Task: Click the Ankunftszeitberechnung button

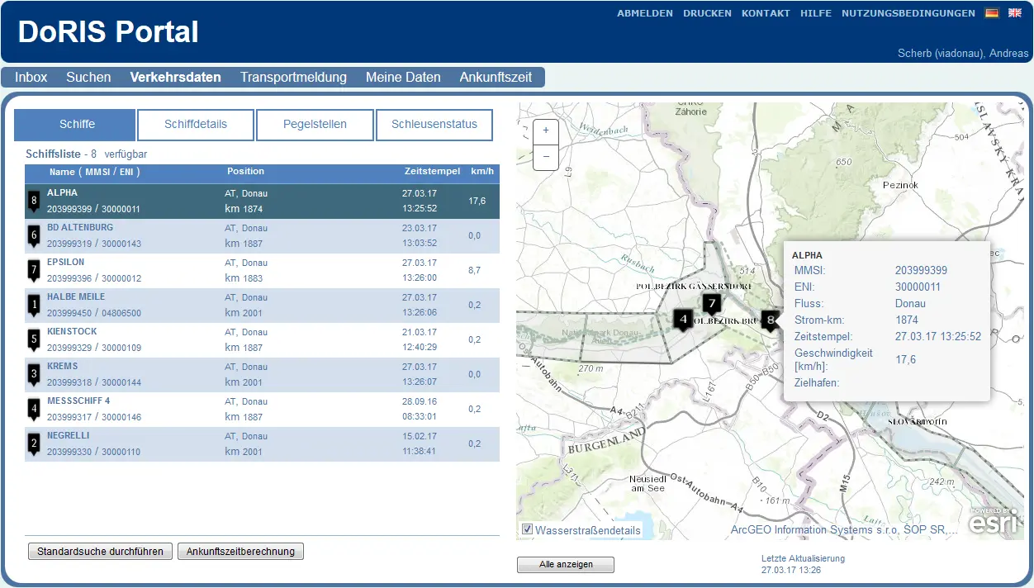Action: (x=240, y=552)
